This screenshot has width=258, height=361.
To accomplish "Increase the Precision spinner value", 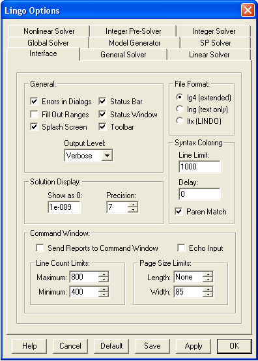I will point(133,204).
